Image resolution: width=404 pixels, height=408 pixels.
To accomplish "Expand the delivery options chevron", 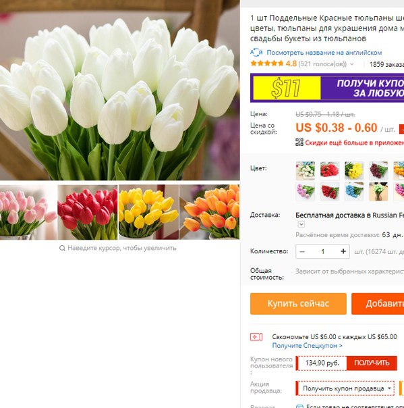I will pos(301,224).
